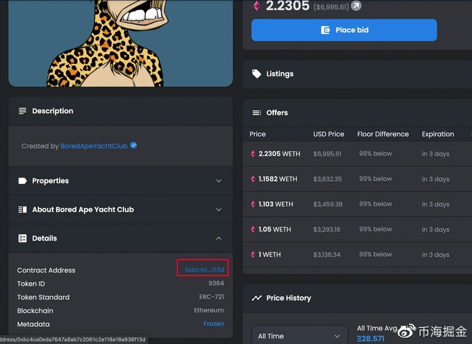Click the Listings tag icon
472x344 pixels.
(257, 74)
